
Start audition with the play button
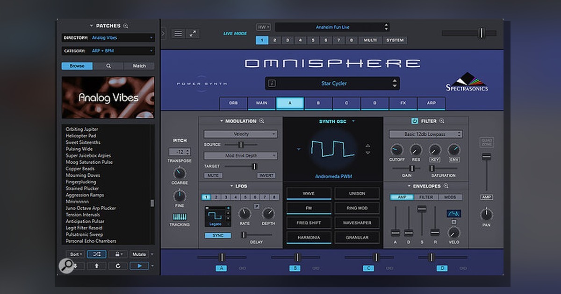pos(139,266)
